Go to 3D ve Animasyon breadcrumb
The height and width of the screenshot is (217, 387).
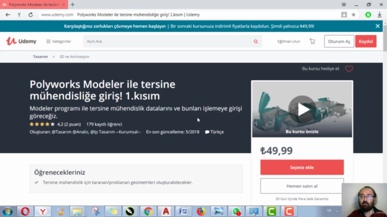coord(74,57)
